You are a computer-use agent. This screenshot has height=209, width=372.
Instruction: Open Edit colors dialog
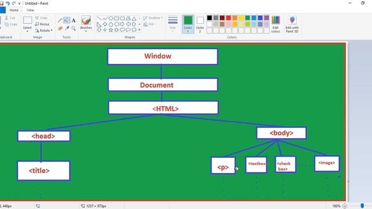(x=276, y=24)
